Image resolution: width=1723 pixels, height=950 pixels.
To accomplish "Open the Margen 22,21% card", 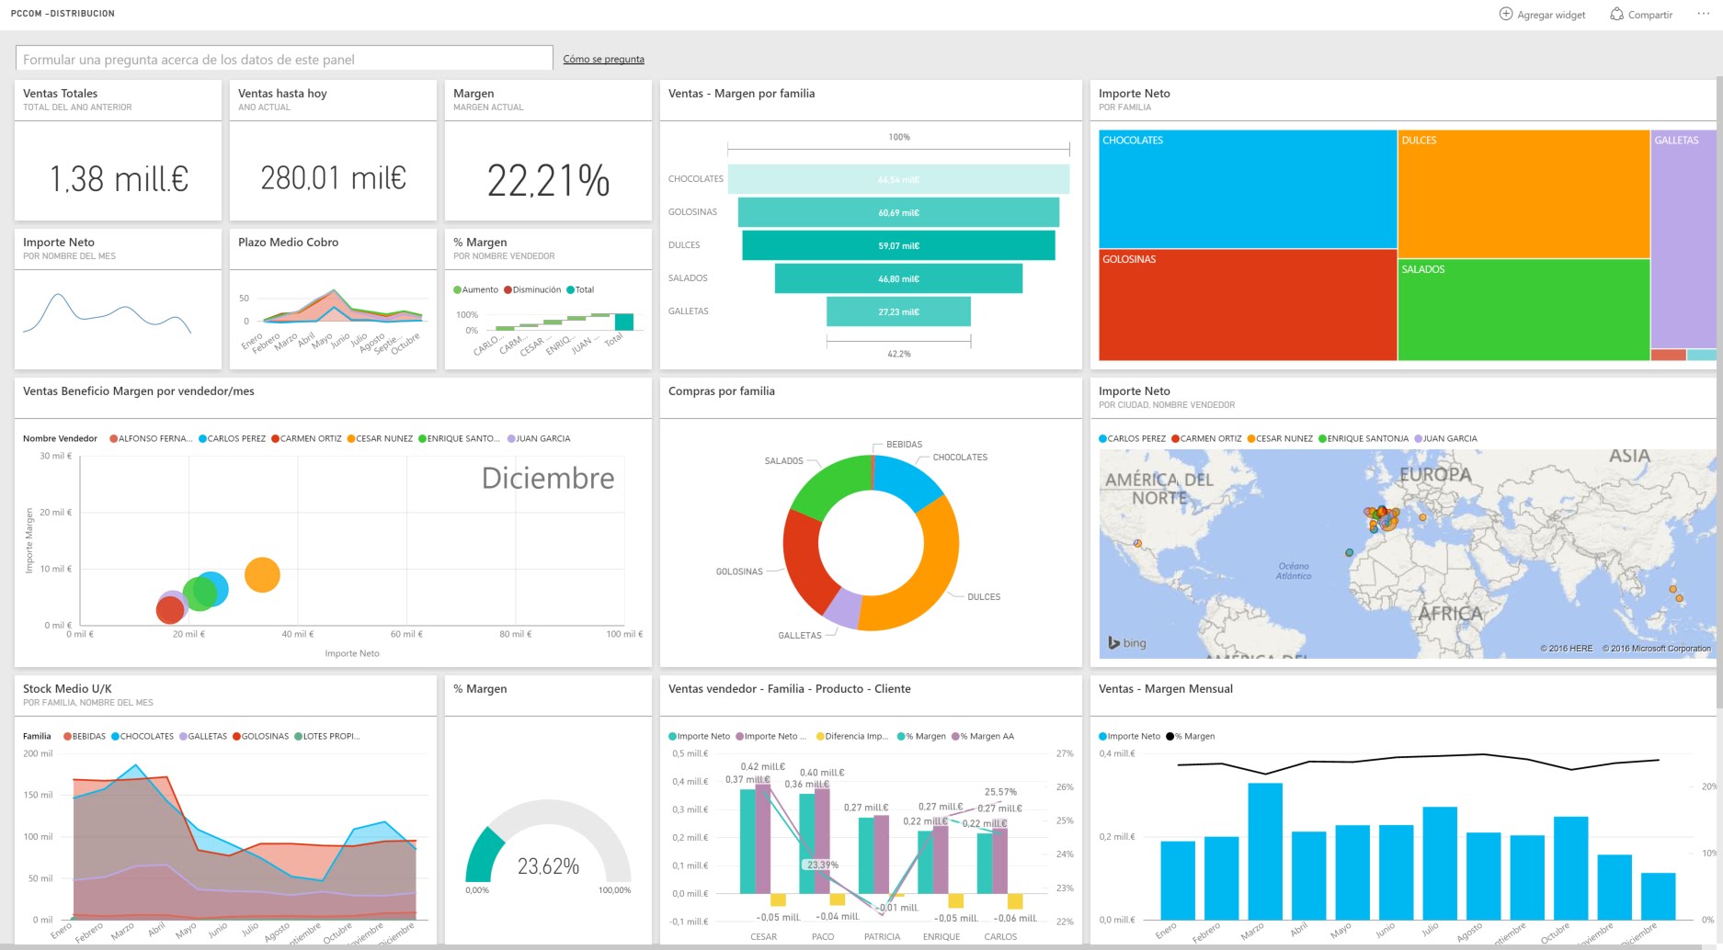I will pos(548,179).
